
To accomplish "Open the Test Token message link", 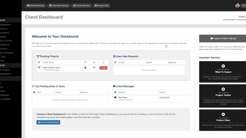I will coord(123,97).
